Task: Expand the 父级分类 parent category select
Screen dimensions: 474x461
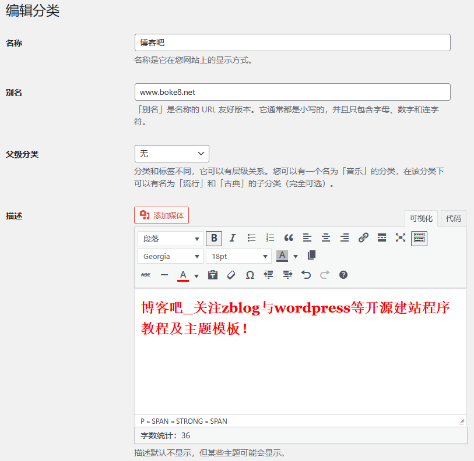Action: click(172, 154)
